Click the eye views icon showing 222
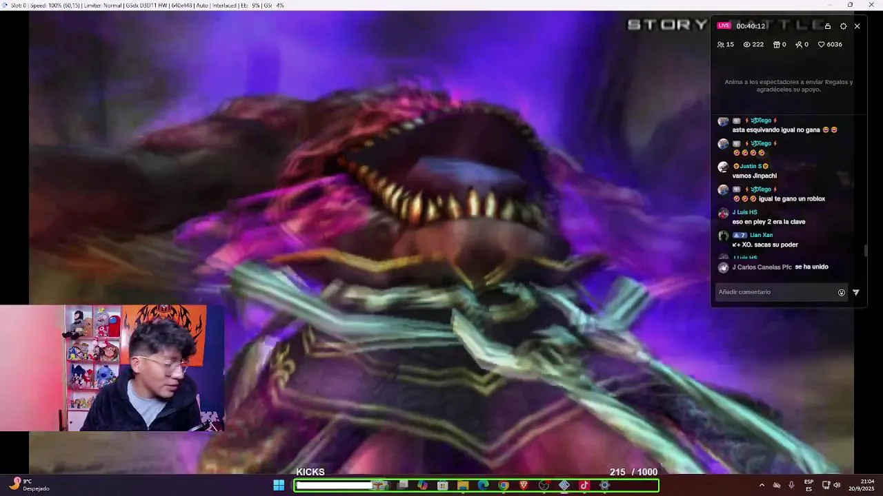 coord(746,44)
